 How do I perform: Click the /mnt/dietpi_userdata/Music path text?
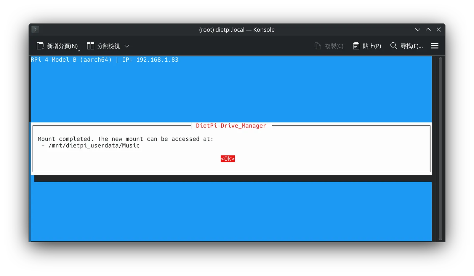pos(94,146)
